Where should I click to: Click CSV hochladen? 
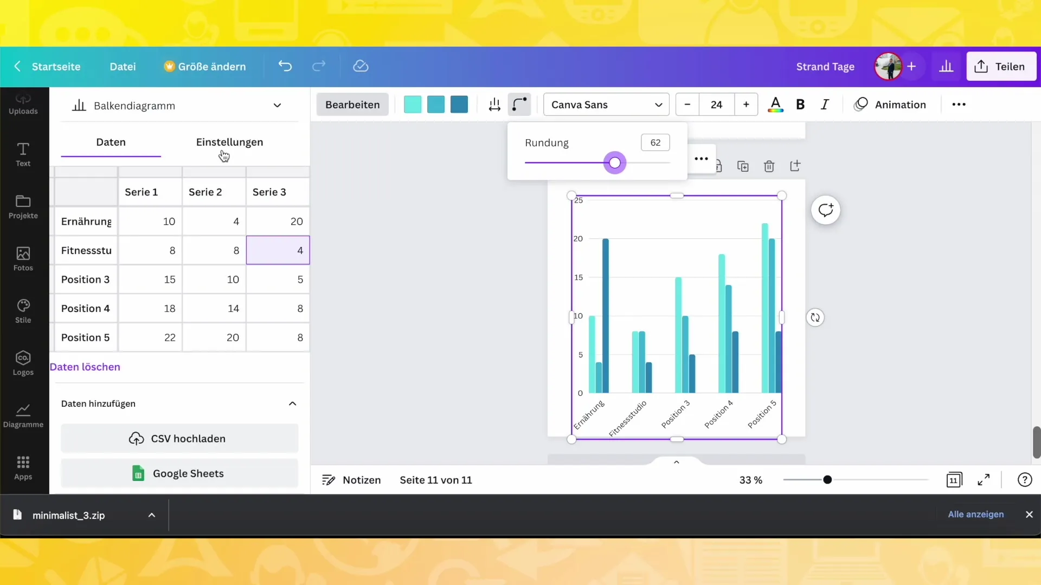[179, 439]
